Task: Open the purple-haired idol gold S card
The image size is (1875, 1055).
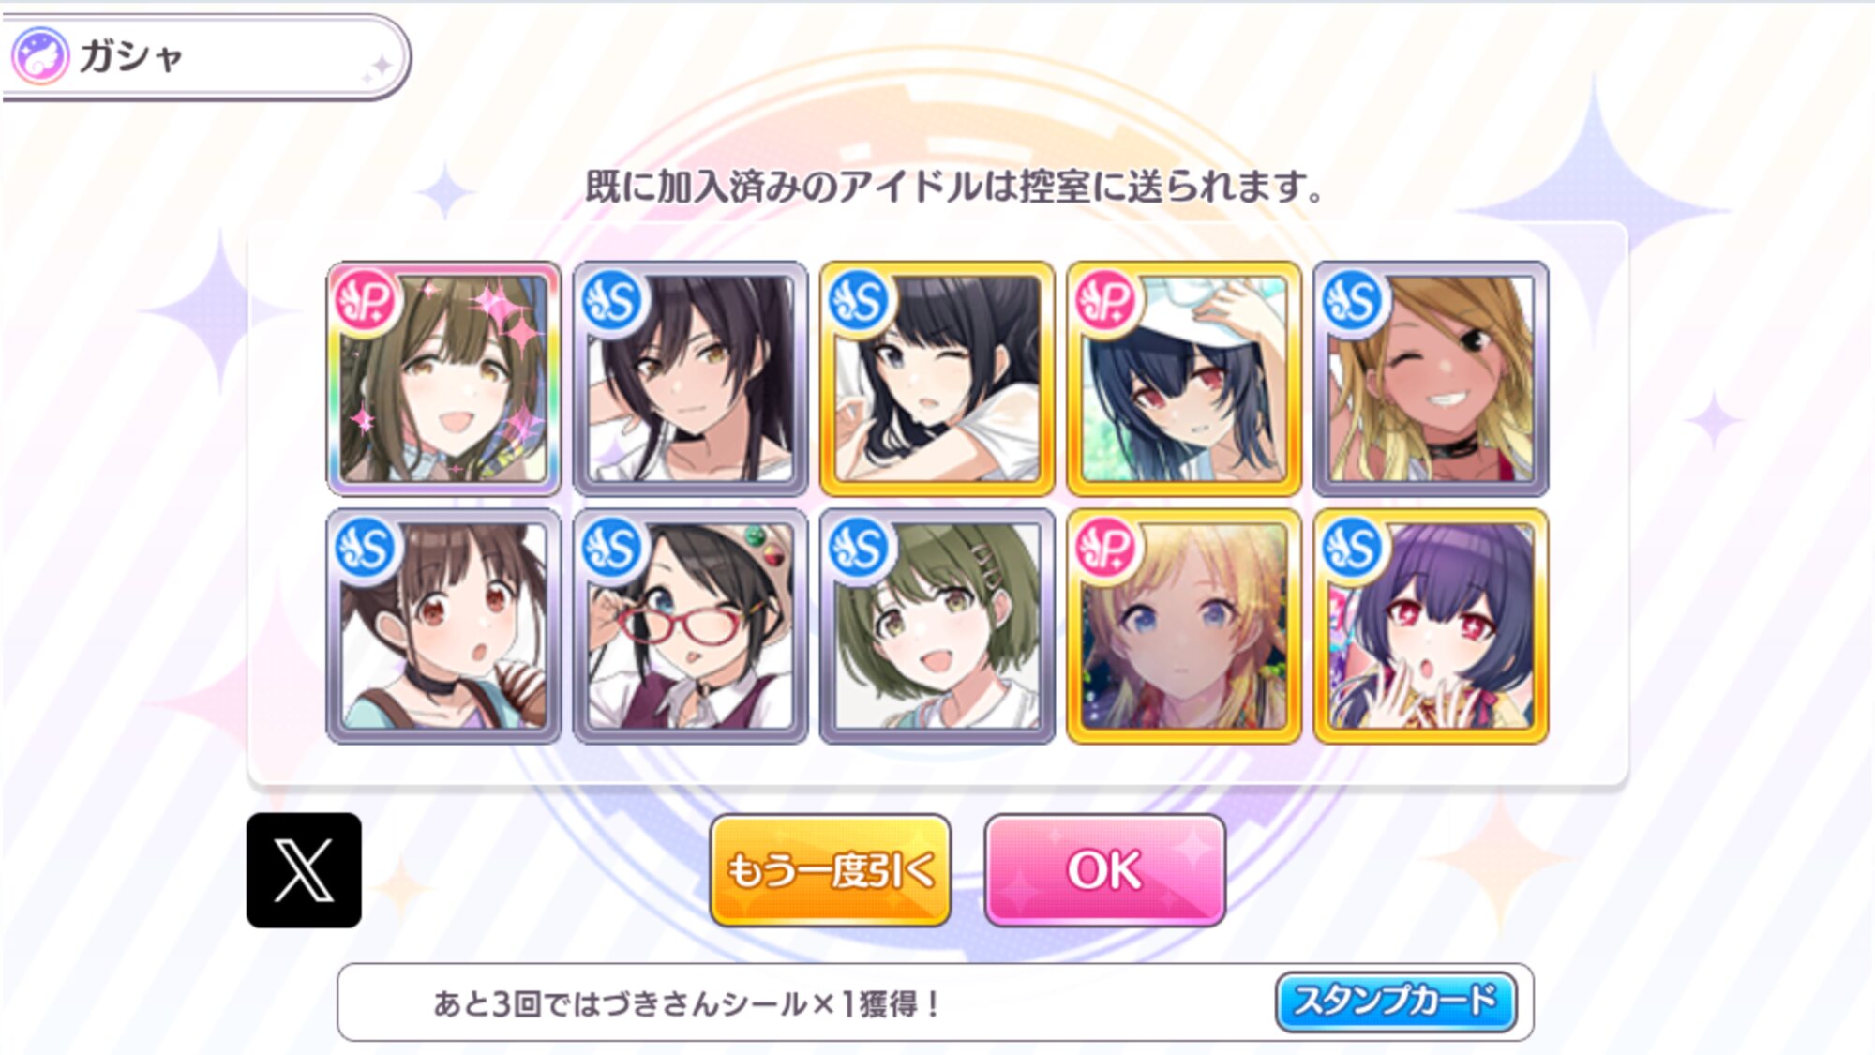Action: [x=1431, y=626]
